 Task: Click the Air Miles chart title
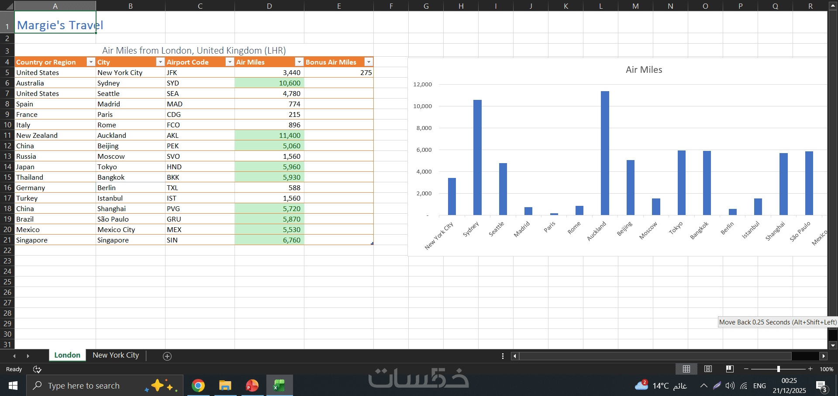pos(644,70)
